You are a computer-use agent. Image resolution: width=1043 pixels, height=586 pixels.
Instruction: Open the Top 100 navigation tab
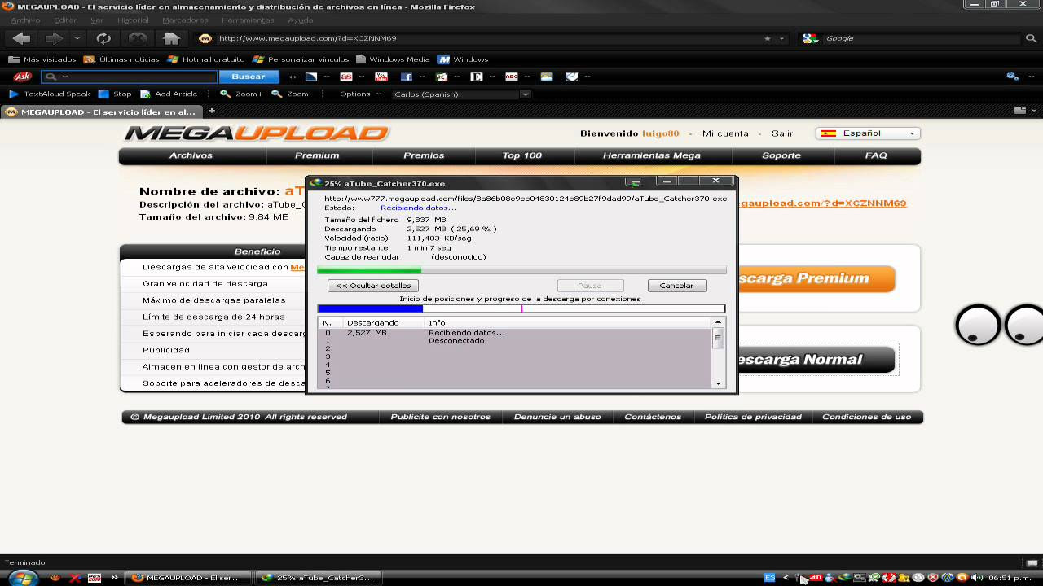[x=522, y=155]
